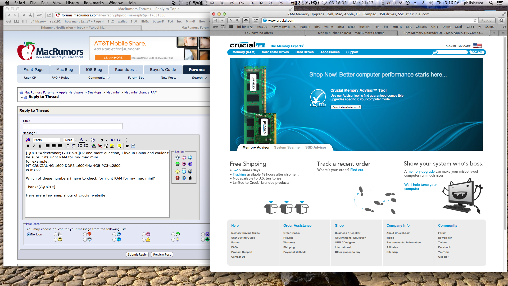
Task: Click Insert Email Link icon
Action: tap(106, 146)
